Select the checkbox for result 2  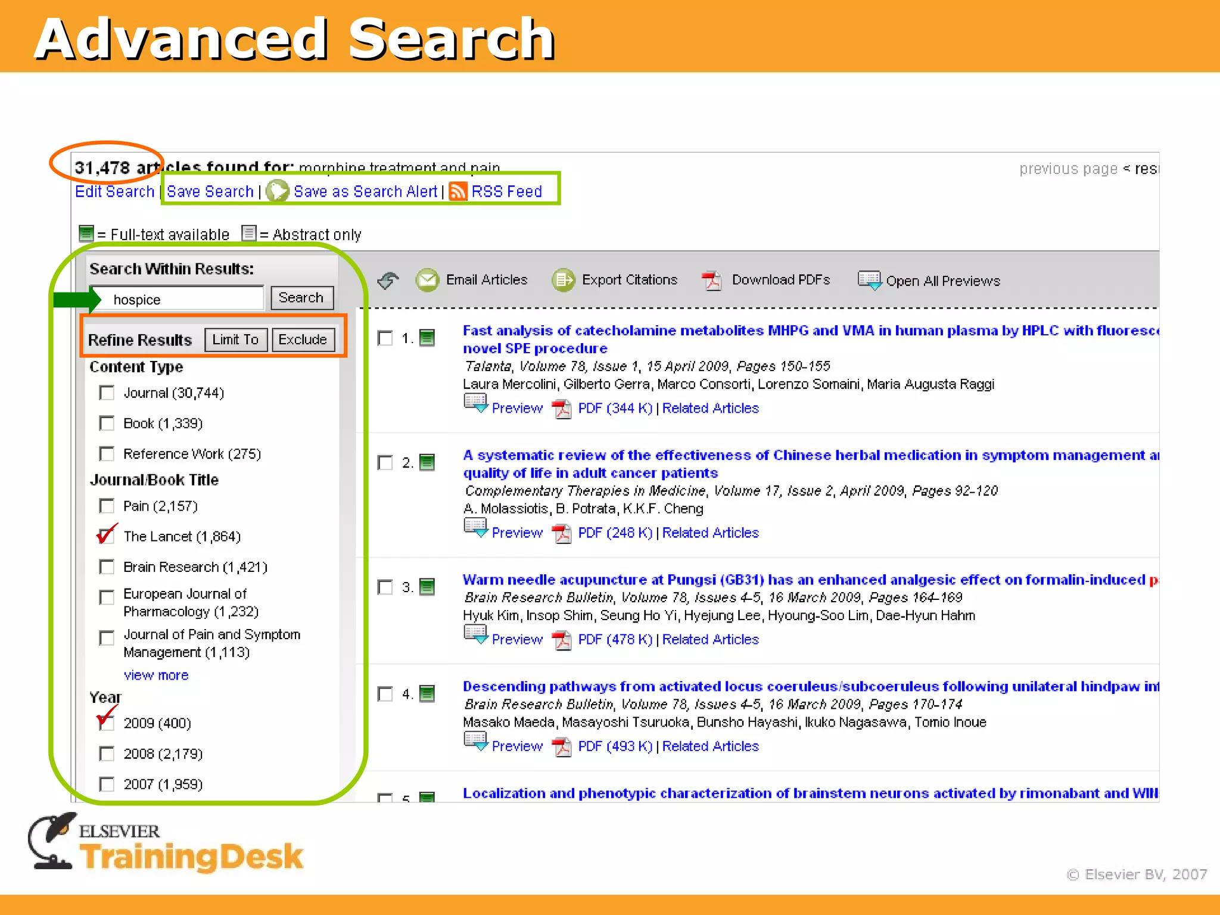point(385,463)
